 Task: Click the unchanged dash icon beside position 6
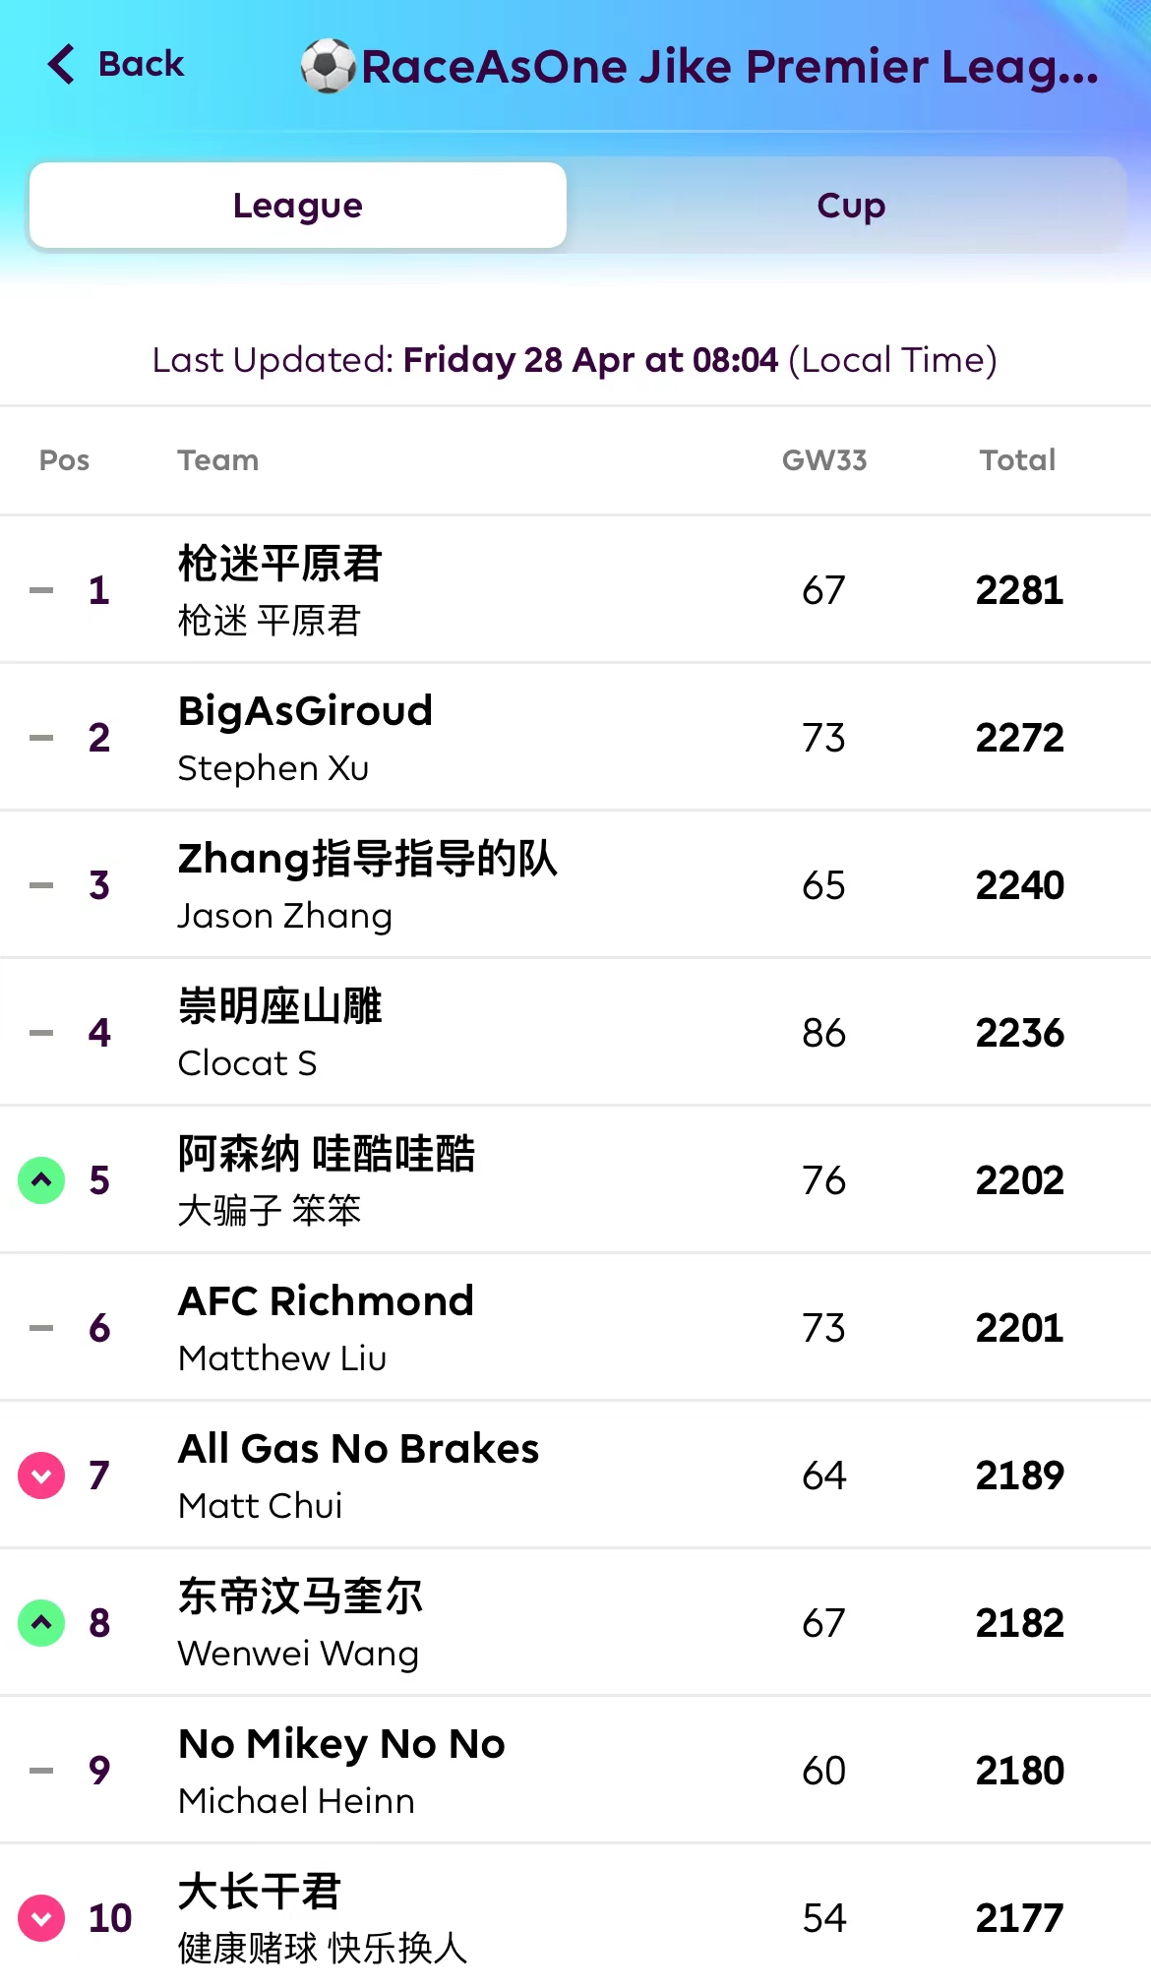[41, 1328]
